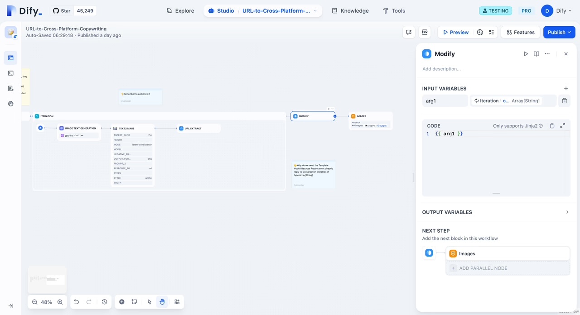
Task: Open the workflow checklist icon
Action: click(x=491, y=32)
